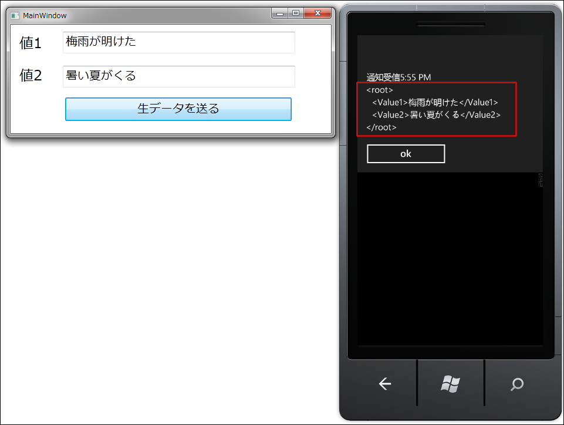
Task: Click the MainWindow app icon in title bar
Action: (x=15, y=15)
